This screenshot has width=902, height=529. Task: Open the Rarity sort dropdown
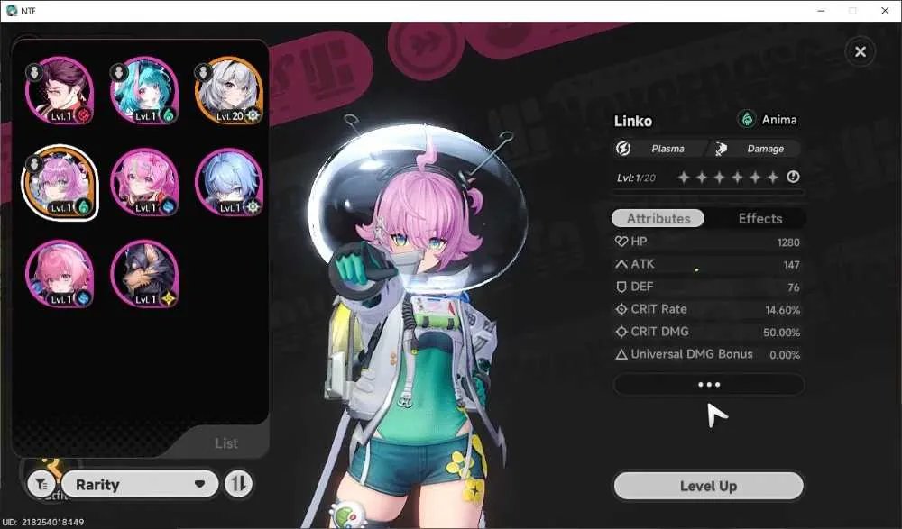click(140, 484)
